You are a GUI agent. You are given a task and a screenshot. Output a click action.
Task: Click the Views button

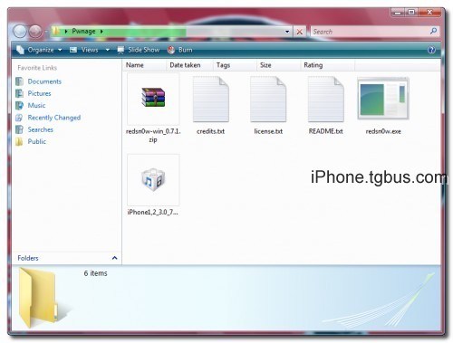tap(84, 50)
